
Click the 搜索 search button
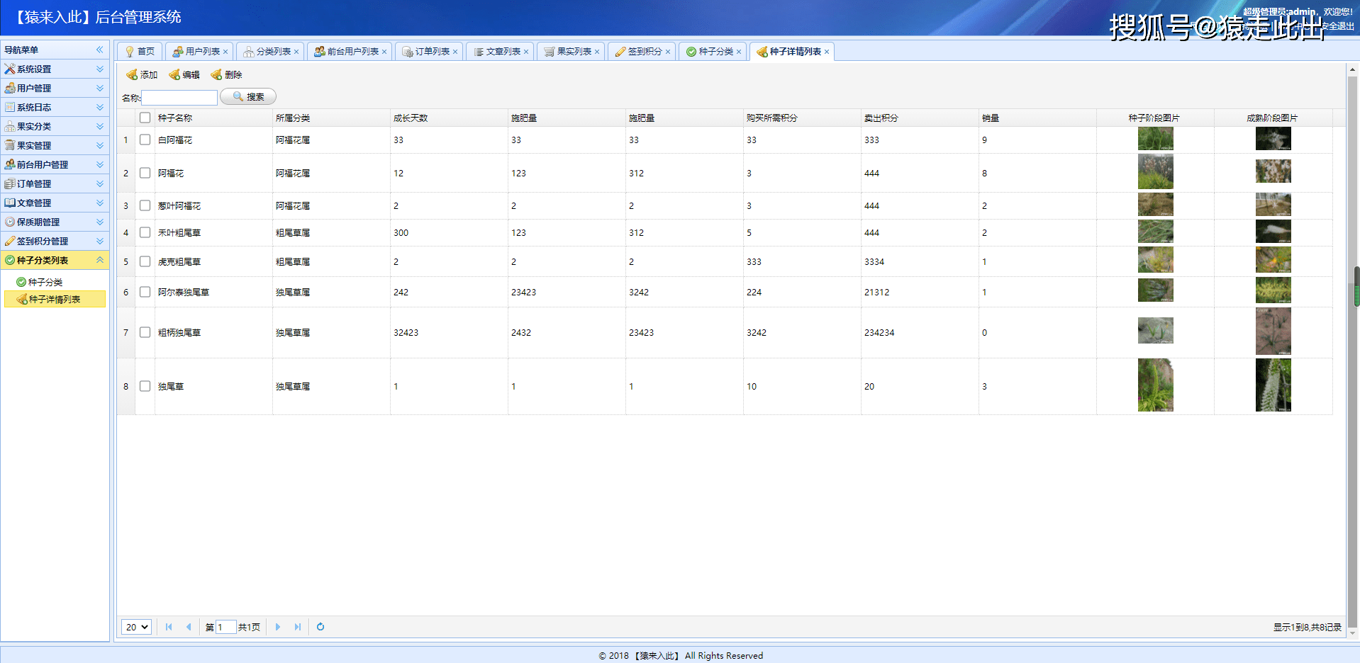(x=248, y=96)
